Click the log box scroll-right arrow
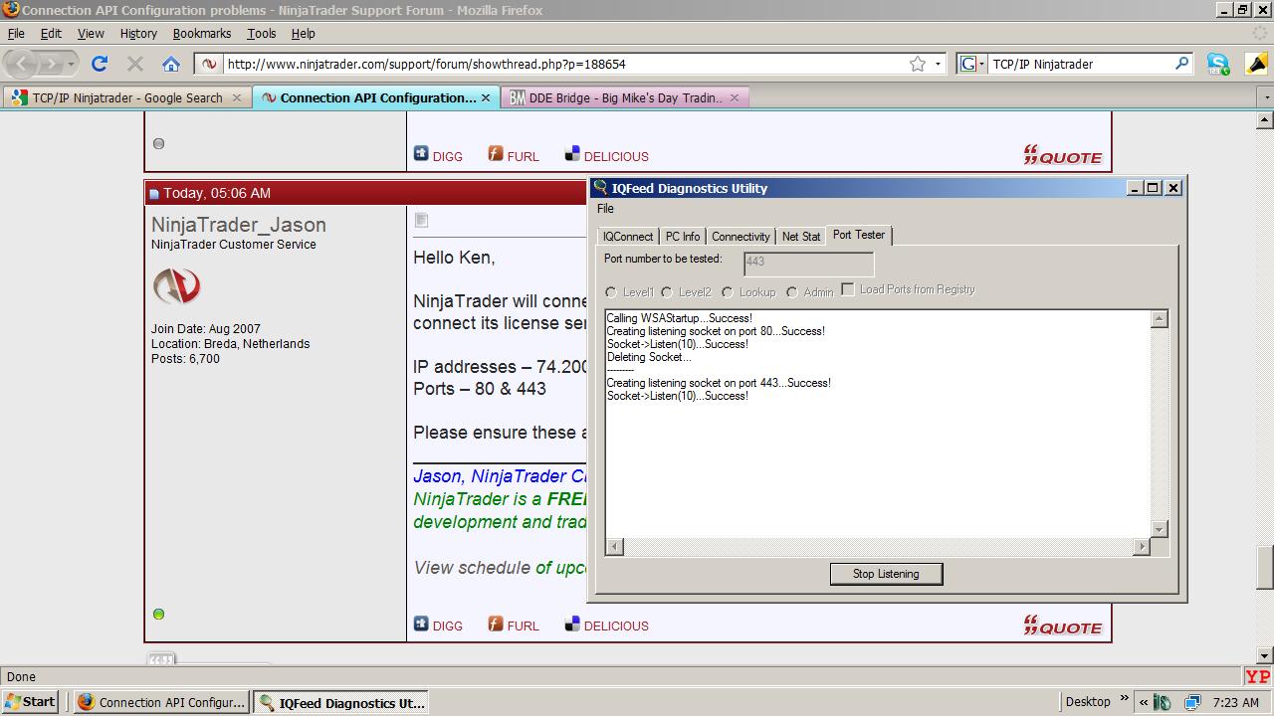Screen dimensions: 1274x716 pos(1141,546)
